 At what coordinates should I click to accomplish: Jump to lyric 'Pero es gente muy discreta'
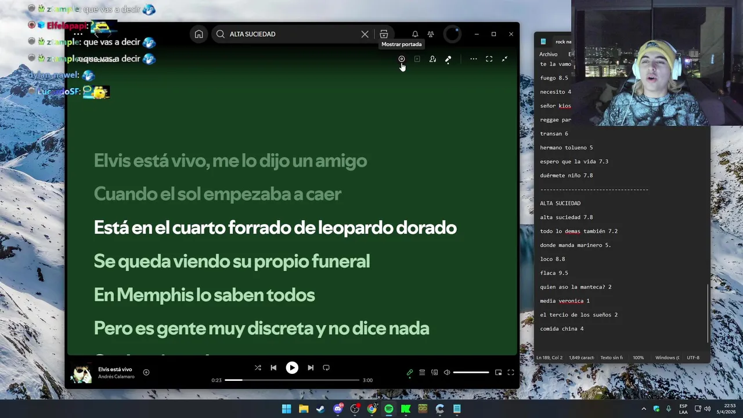click(x=203, y=329)
